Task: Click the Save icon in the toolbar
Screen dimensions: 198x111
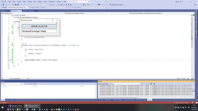Action: click(x=16, y=5)
